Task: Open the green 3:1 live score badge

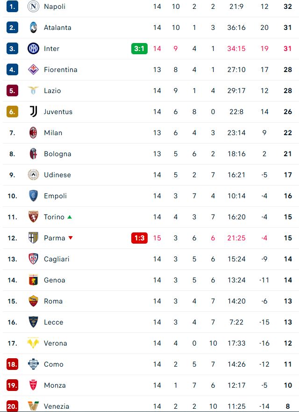Action: click(139, 49)
